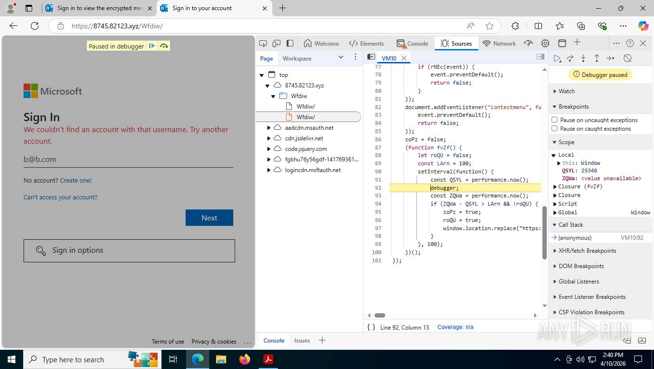Enable Pause on caught exceptions

coord(554,128)
